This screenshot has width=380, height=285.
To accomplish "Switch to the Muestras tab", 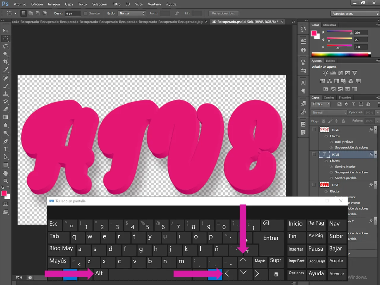I will (x=330, y=25).
